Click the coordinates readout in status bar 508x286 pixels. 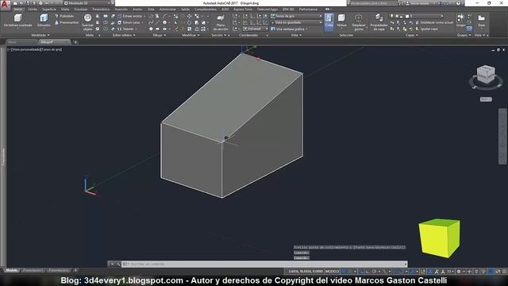pos(305,272)
